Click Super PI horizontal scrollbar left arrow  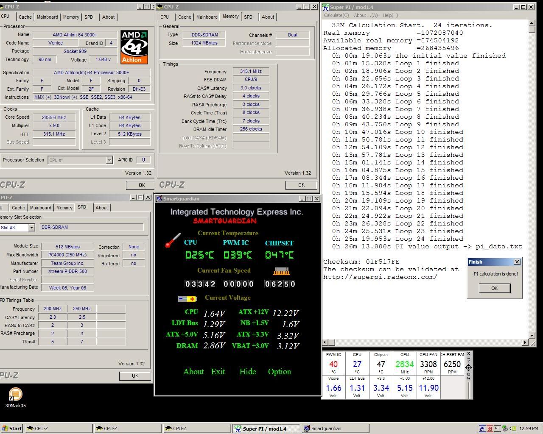point(325,342)
